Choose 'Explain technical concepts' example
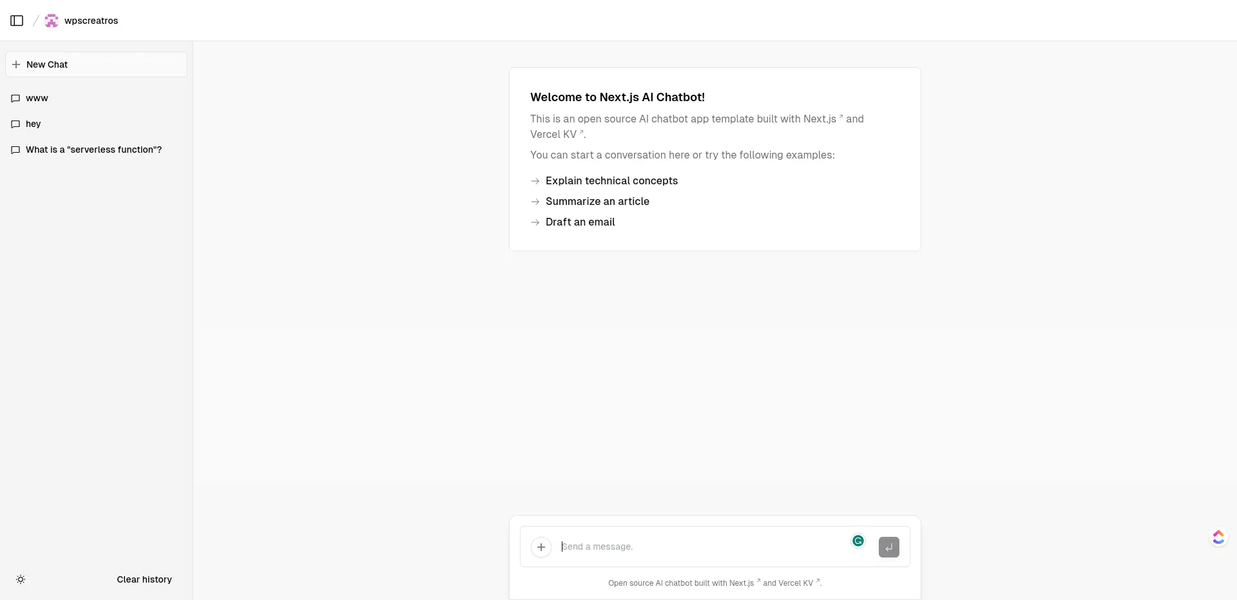1237x600 pixels. coord(611,181)
